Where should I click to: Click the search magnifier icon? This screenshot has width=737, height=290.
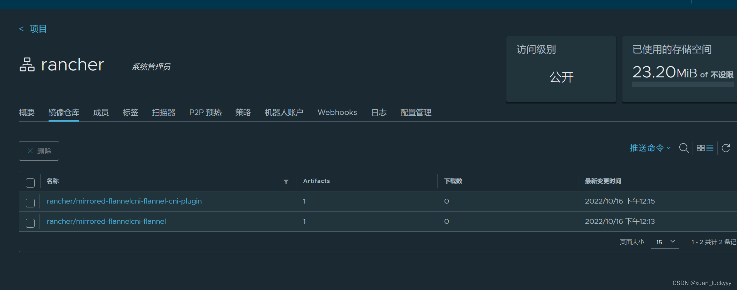click(684, 148)
